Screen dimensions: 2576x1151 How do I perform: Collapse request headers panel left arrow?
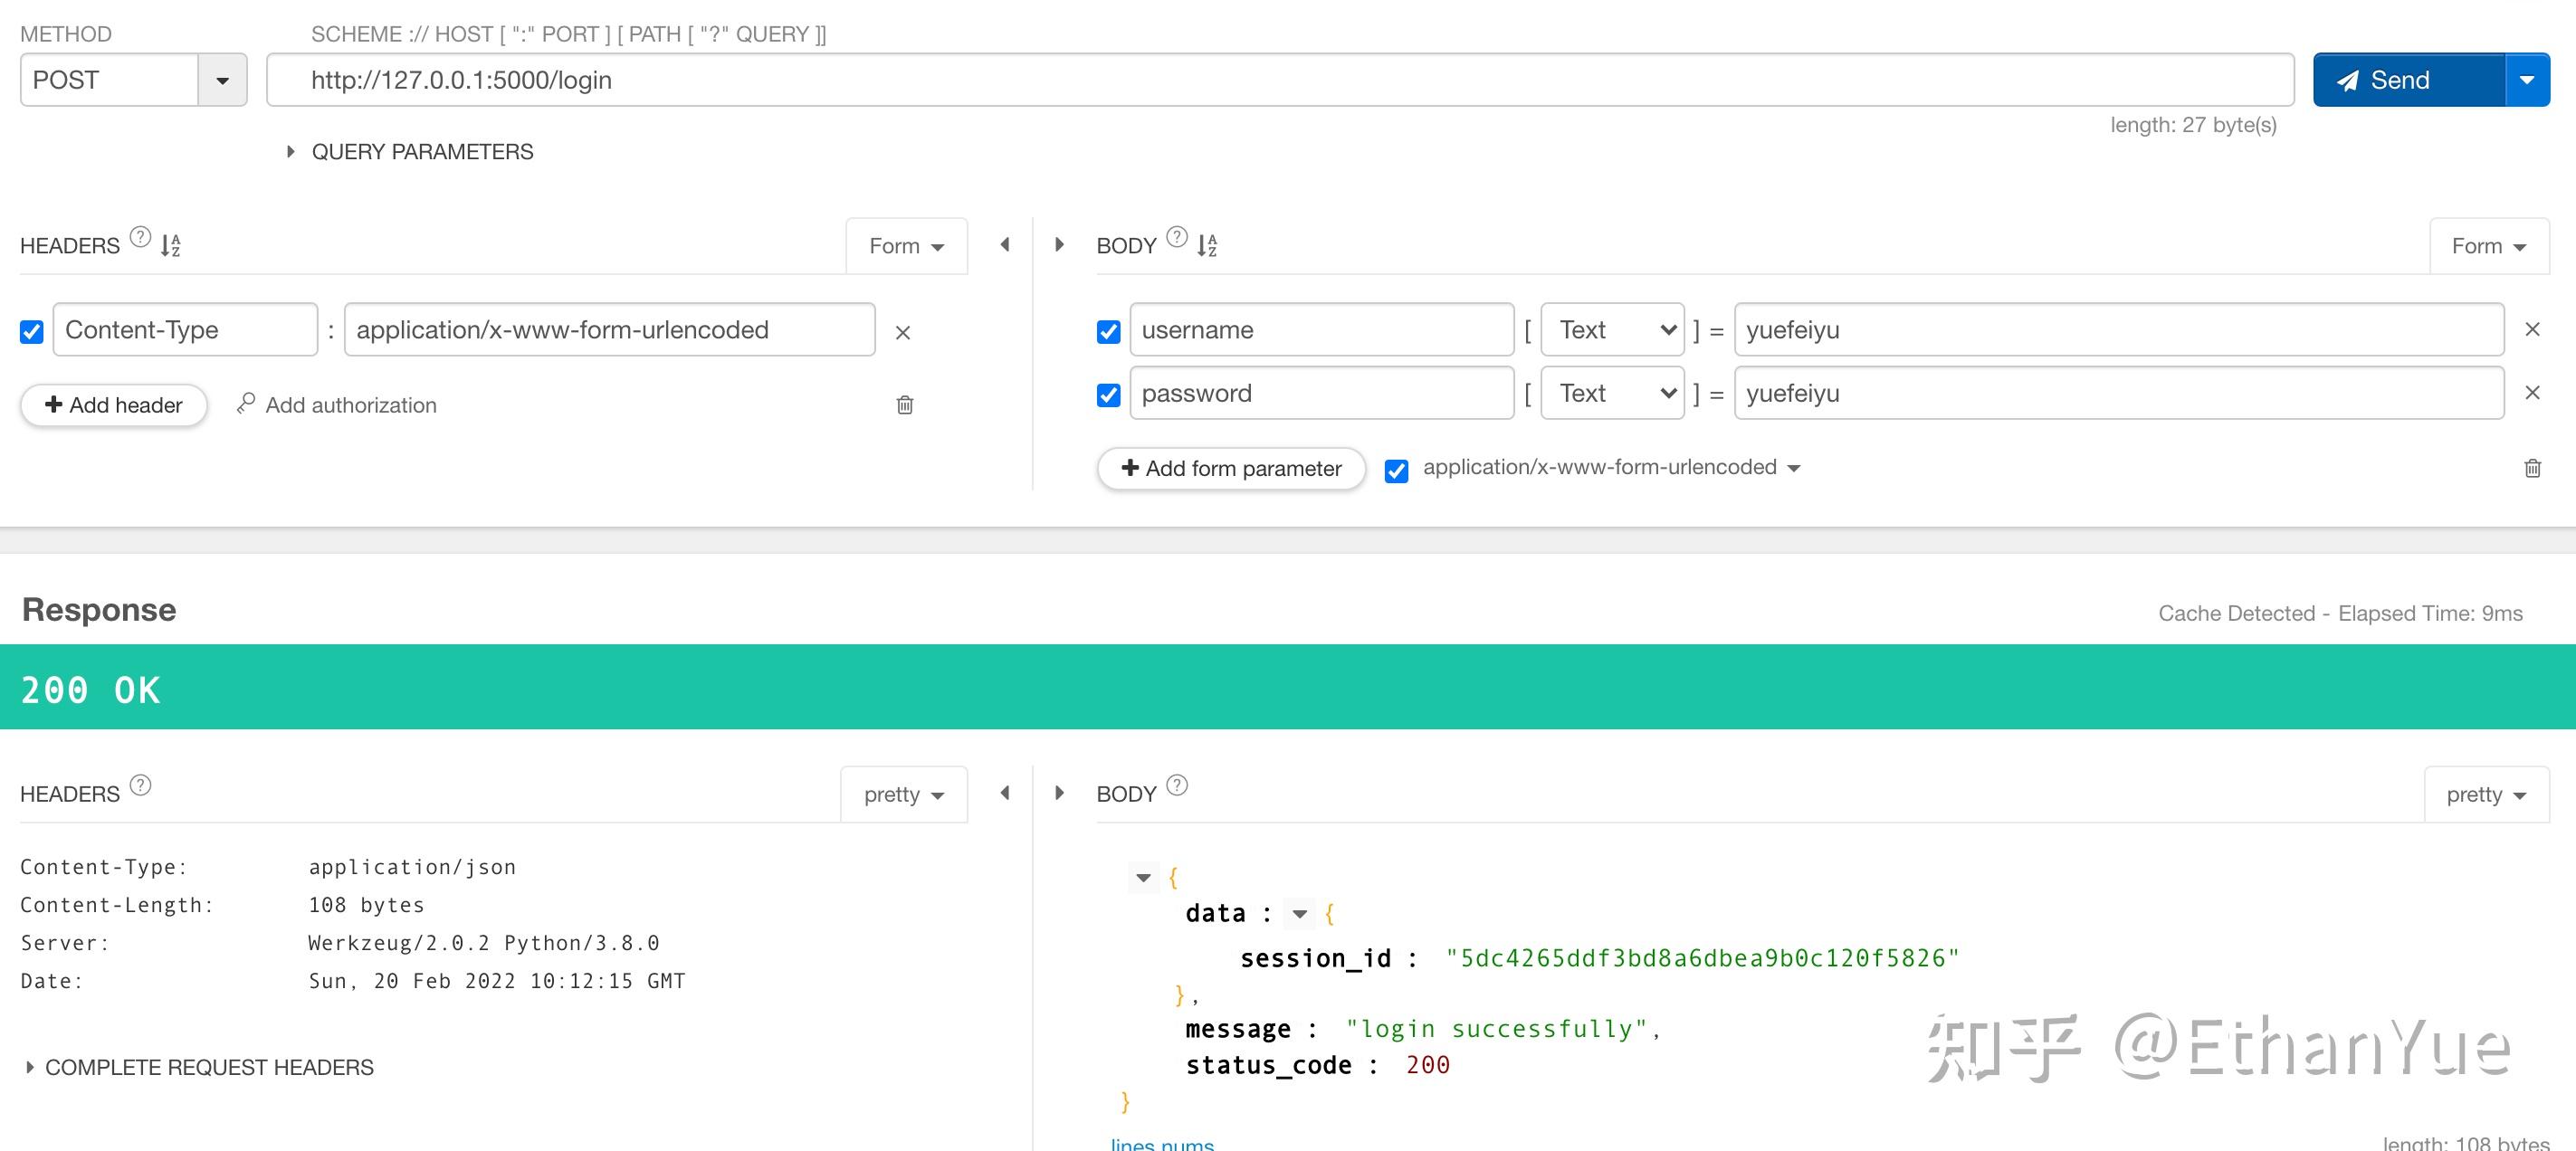click(1005, 245)
